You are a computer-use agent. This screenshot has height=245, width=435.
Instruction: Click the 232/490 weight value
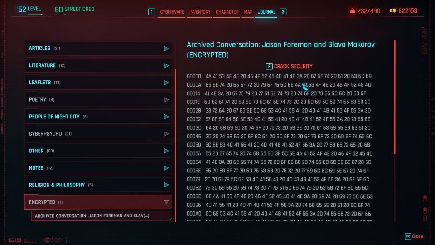[369, 11]
